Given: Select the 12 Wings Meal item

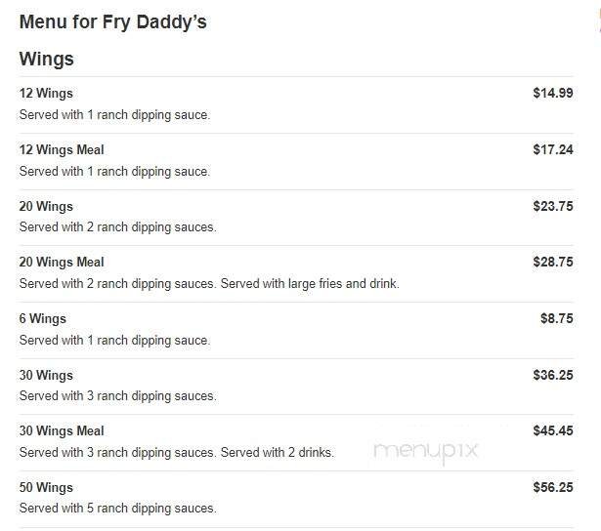Looking at the screenshot, I should [x=62, y=150].
